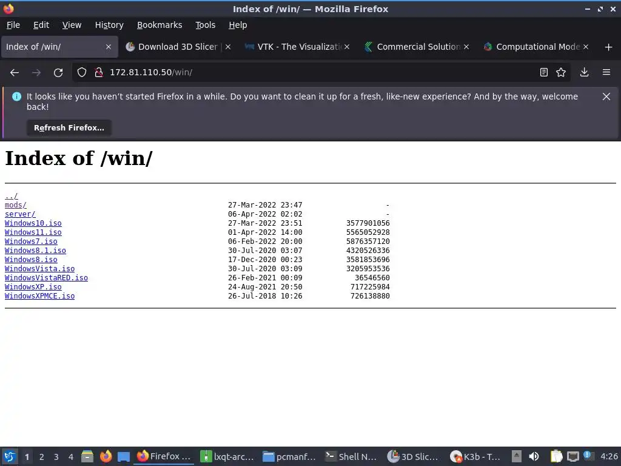The height and width of the screenshot is (466, 621).
Task: Download Windows8.iso
Action: pos(31,260)
